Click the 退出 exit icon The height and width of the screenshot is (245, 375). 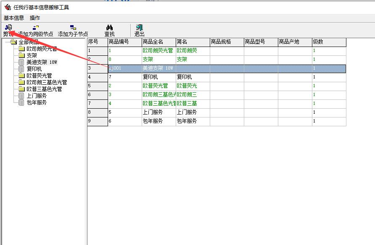point(139,27)
